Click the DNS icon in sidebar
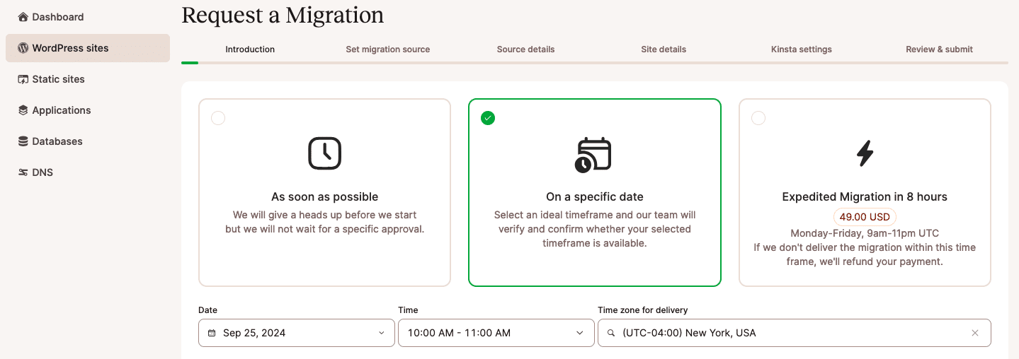This screenshot has height=359, width=1019. click(23, 172)
